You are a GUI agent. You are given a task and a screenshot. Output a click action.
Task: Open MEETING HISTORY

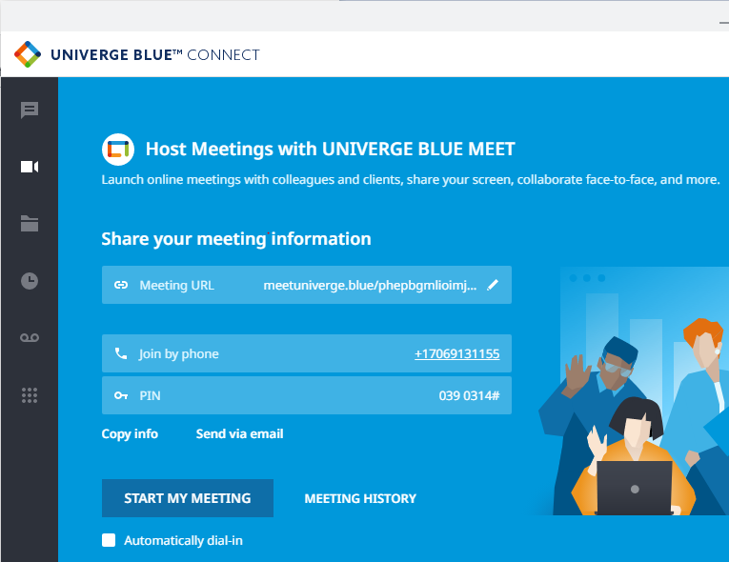click(360, 498)
